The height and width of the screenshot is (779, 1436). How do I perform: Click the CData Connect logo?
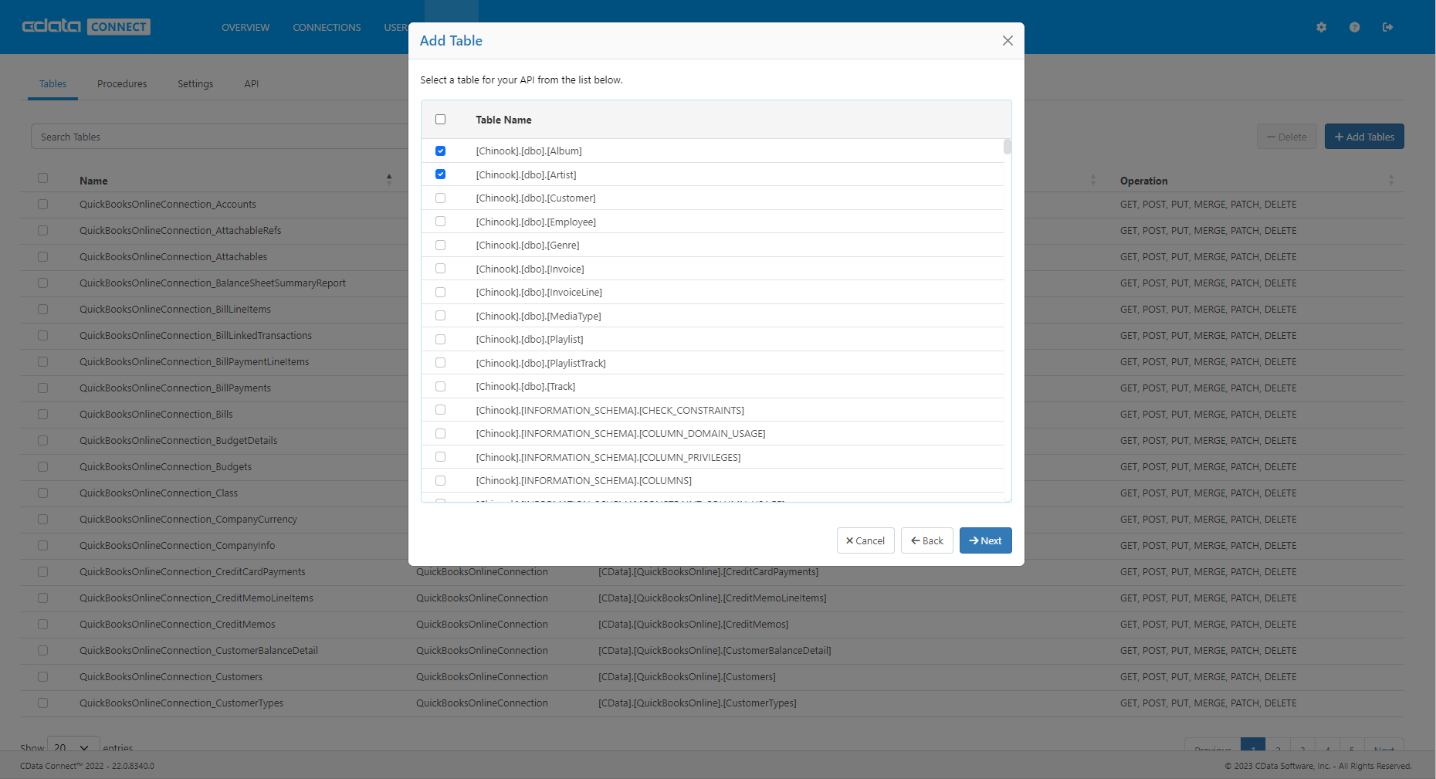(86, 26)
